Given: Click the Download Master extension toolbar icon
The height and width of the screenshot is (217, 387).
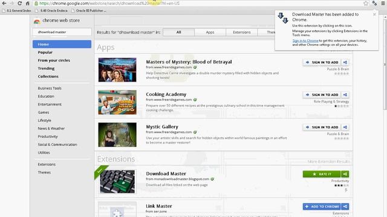Looking at the screenshot, I should (x=375, y=3).
